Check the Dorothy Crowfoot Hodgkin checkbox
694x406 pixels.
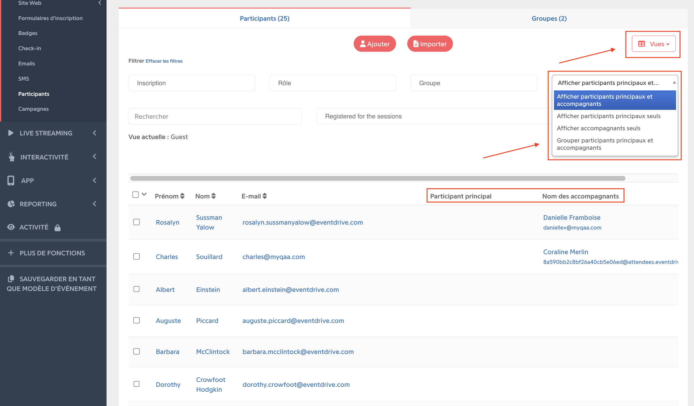[136, 384]
